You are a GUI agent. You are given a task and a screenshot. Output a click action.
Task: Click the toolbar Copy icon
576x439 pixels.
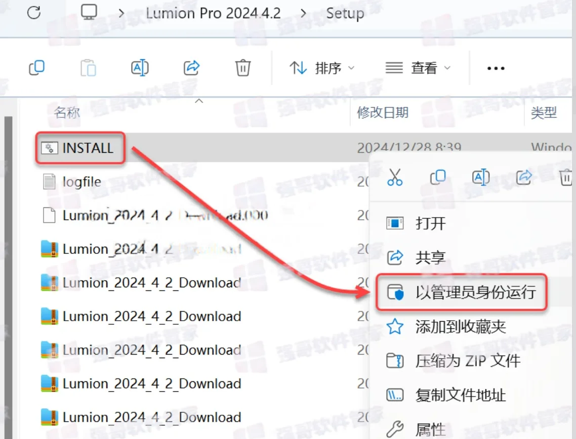click(x=37, y=68)
